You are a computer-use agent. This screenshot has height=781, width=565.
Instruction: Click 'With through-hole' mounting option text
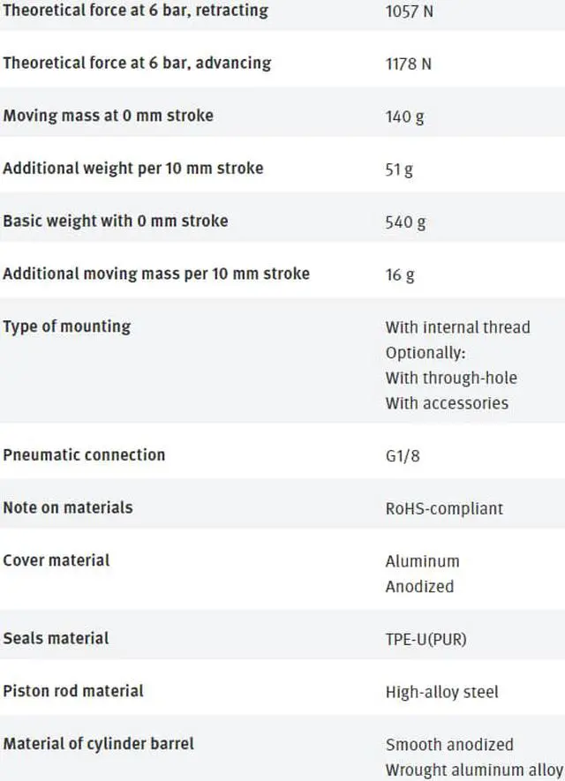451,378
